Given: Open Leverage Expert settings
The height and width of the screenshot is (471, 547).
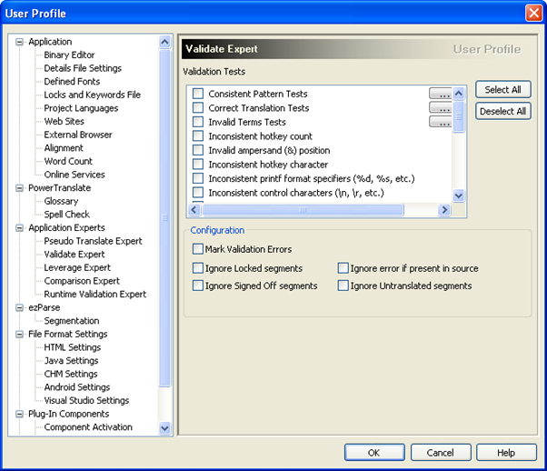Looking at the screenshot, I should (77, 267).
